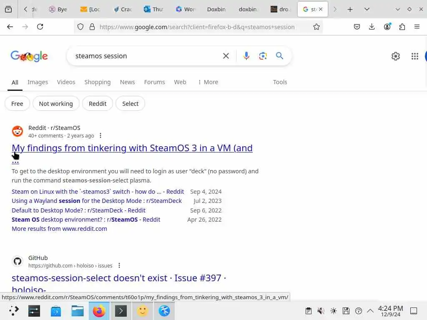Toggle the muted volume tray icon
This screenshot has width=427, height=320.
click(x=321, y=311)
